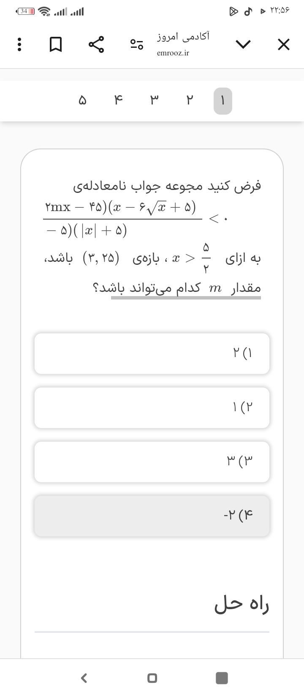Tap the TikTok notification icon in the status bar
Viewport: 304px width, 698px height.
[248, 11]
